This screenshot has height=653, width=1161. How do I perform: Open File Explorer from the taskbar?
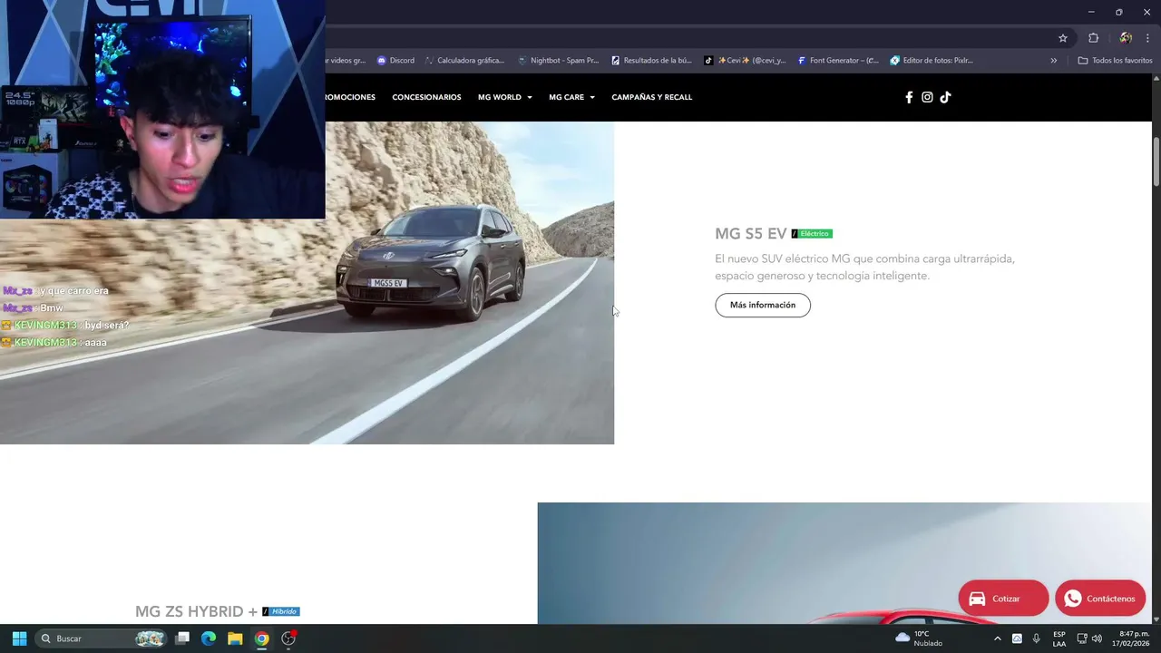235,638
